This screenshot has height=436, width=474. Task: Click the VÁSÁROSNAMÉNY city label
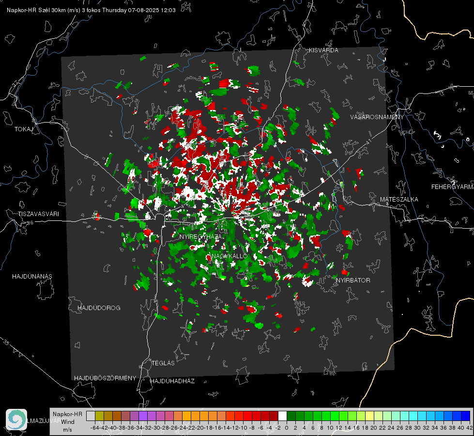click(x=377, y=117)
